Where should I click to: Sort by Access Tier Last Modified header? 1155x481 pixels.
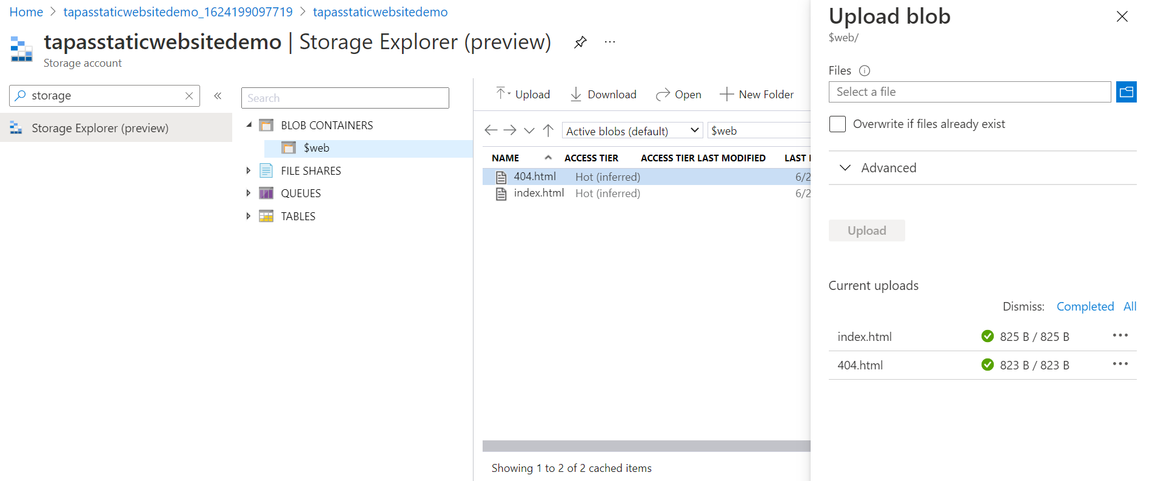[x=703, y=158]
